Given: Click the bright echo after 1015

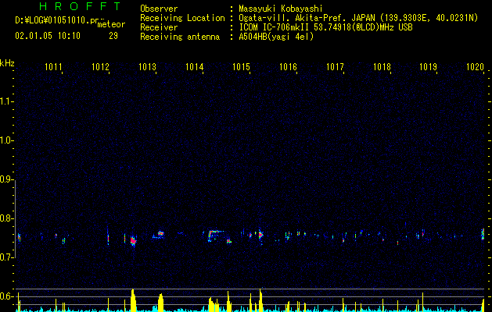Looking at the screenshot, I should click(260, 235).
